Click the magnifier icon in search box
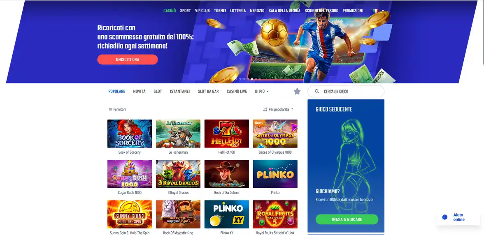 pyautogui.click(x=317, y=92)
